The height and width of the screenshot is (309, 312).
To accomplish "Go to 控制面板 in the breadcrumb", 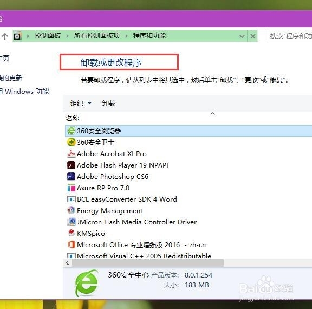I will (48, 36).
